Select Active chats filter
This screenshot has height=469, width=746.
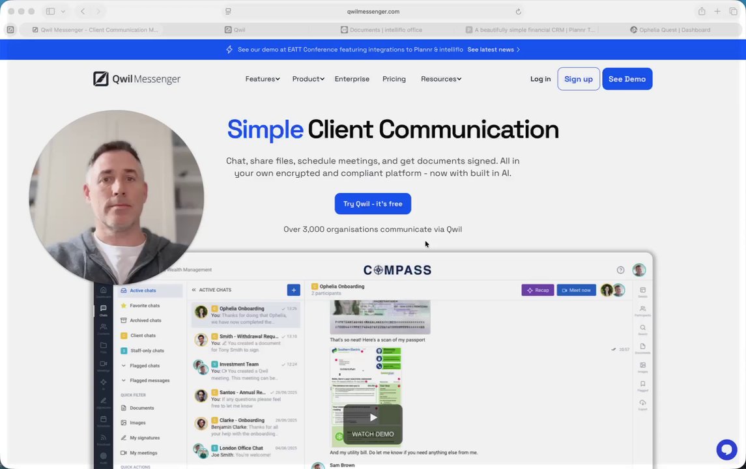(150, 291)
